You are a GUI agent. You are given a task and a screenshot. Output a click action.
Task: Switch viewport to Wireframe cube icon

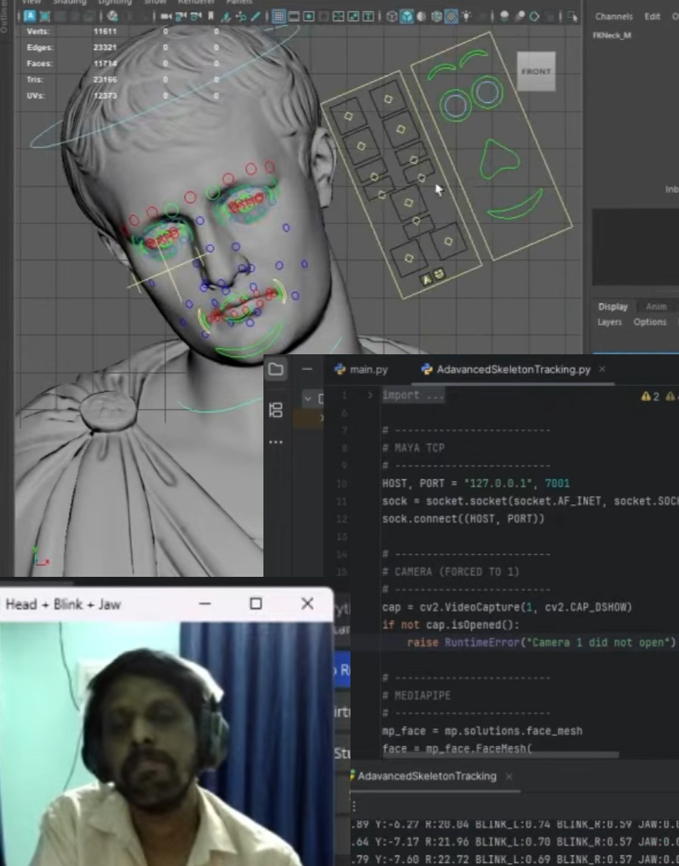(391, 17)
